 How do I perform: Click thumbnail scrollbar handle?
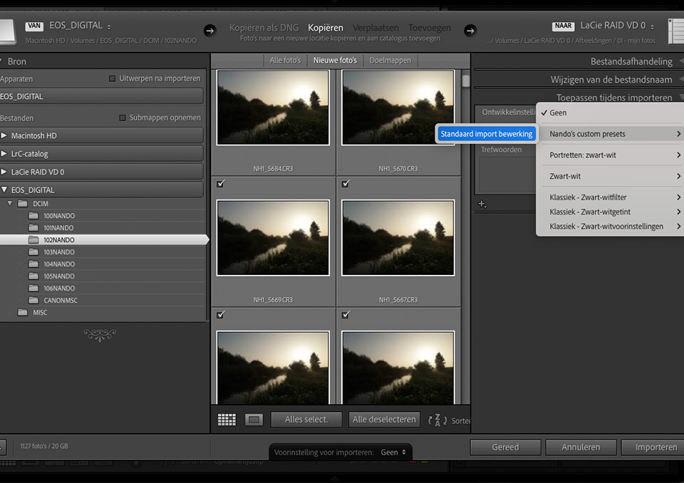point(466,81)
